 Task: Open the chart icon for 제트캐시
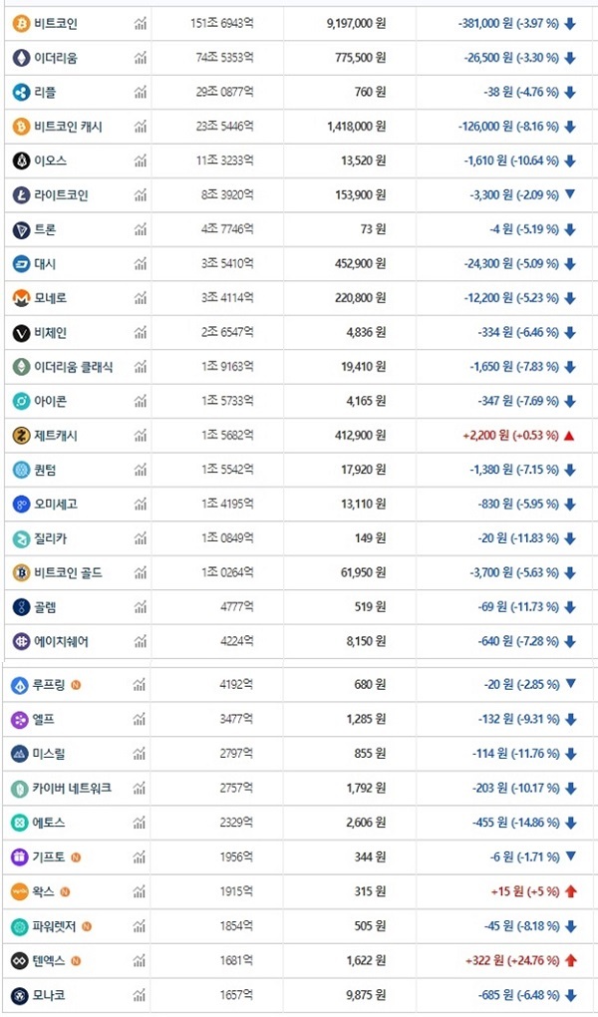pyautogui.click(x=141, y=436)
